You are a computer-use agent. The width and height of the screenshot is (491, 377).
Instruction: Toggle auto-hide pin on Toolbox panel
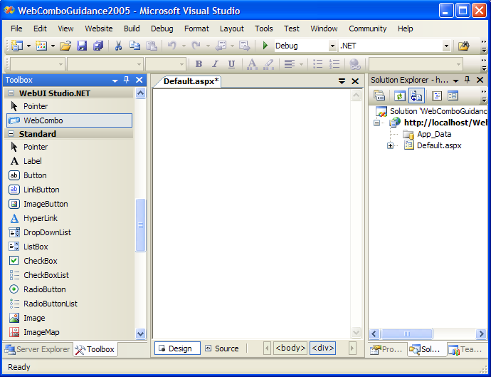[x=127, y=81]
